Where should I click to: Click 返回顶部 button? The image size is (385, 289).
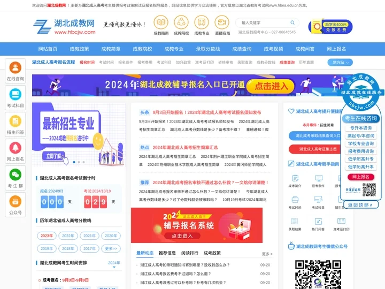[x=361, y=204]
